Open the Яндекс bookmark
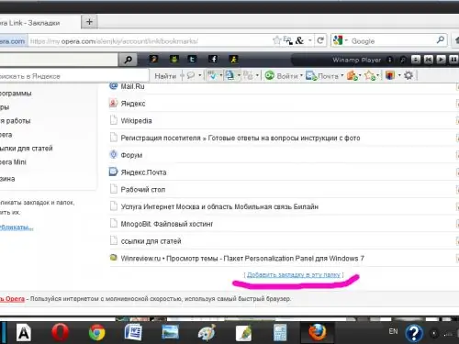The image size is (459, 344). [133, 104]
